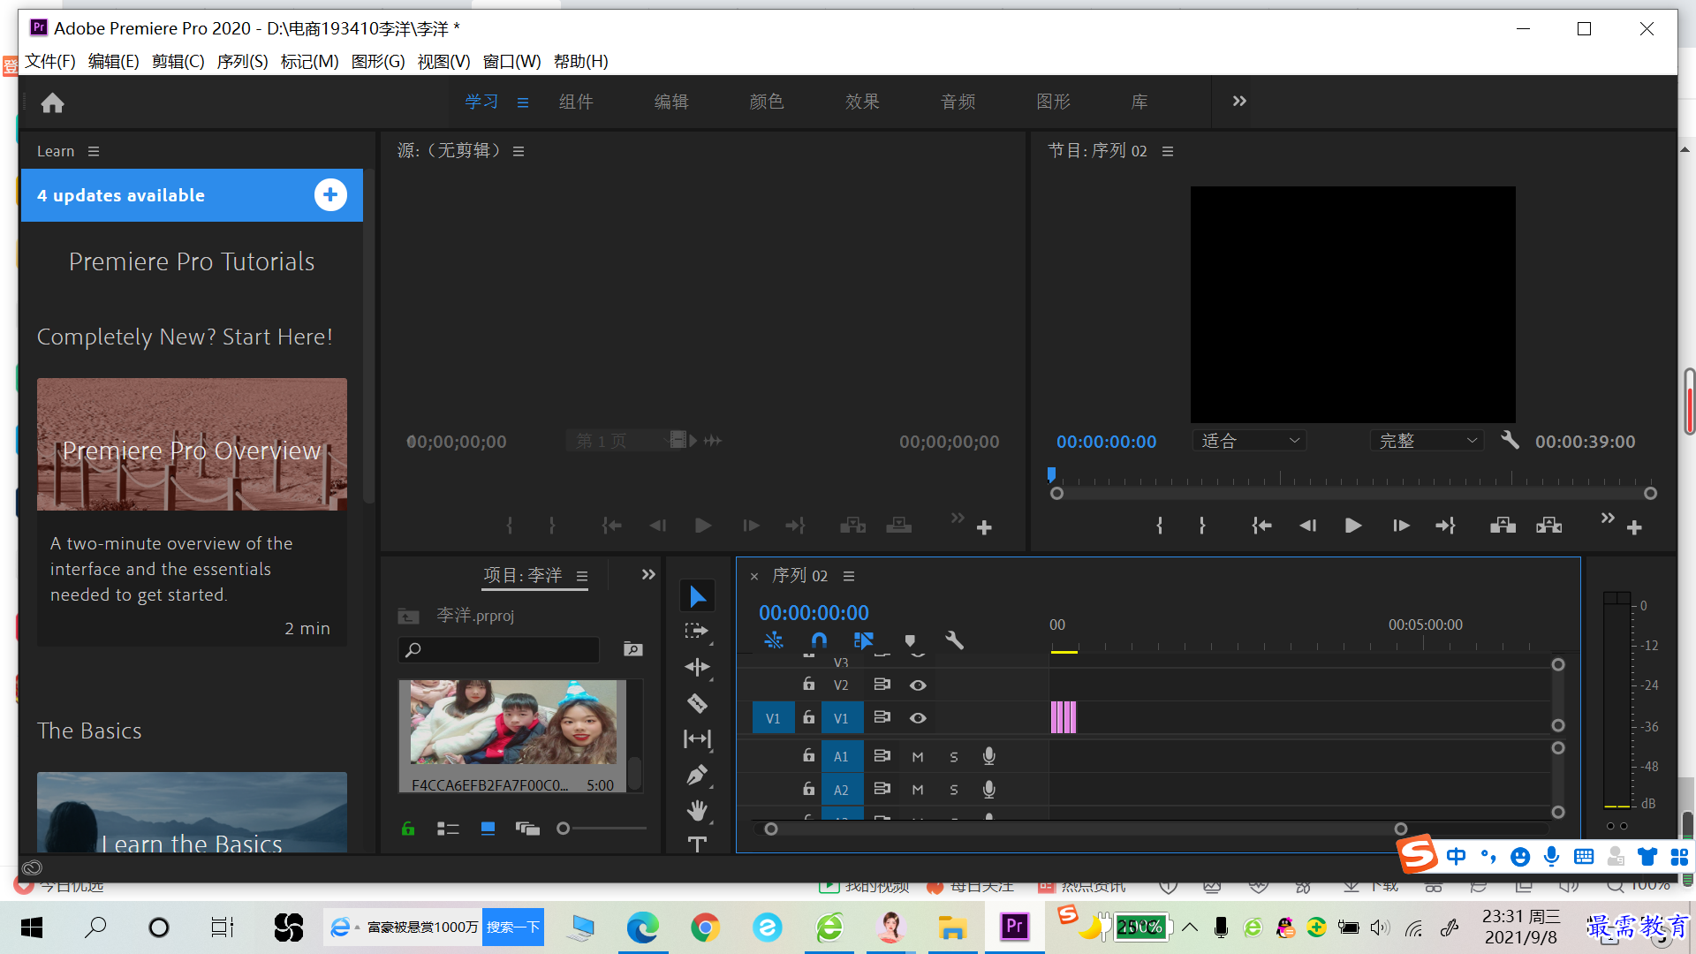Mark Out point in Program monitor
Viewport: 1696px width, 954px height.
coord(1202,526)
